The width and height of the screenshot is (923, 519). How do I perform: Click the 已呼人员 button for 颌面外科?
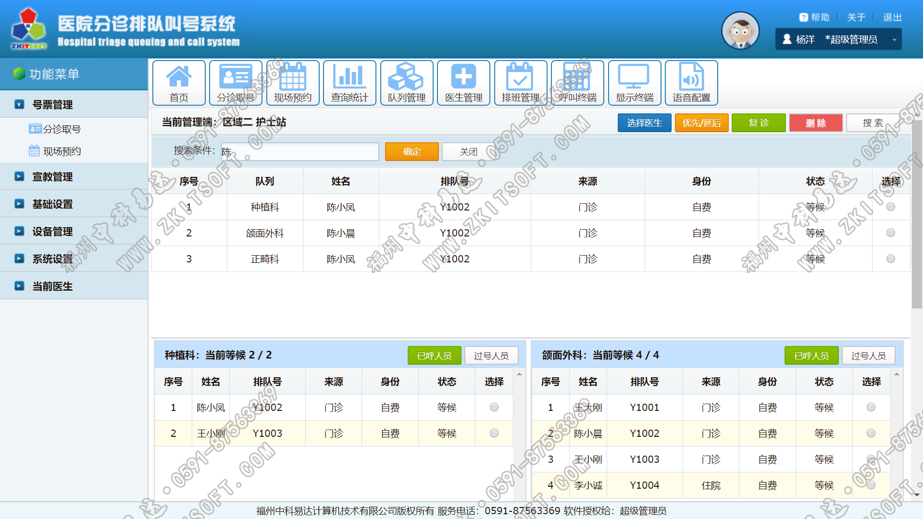(811, 355)
